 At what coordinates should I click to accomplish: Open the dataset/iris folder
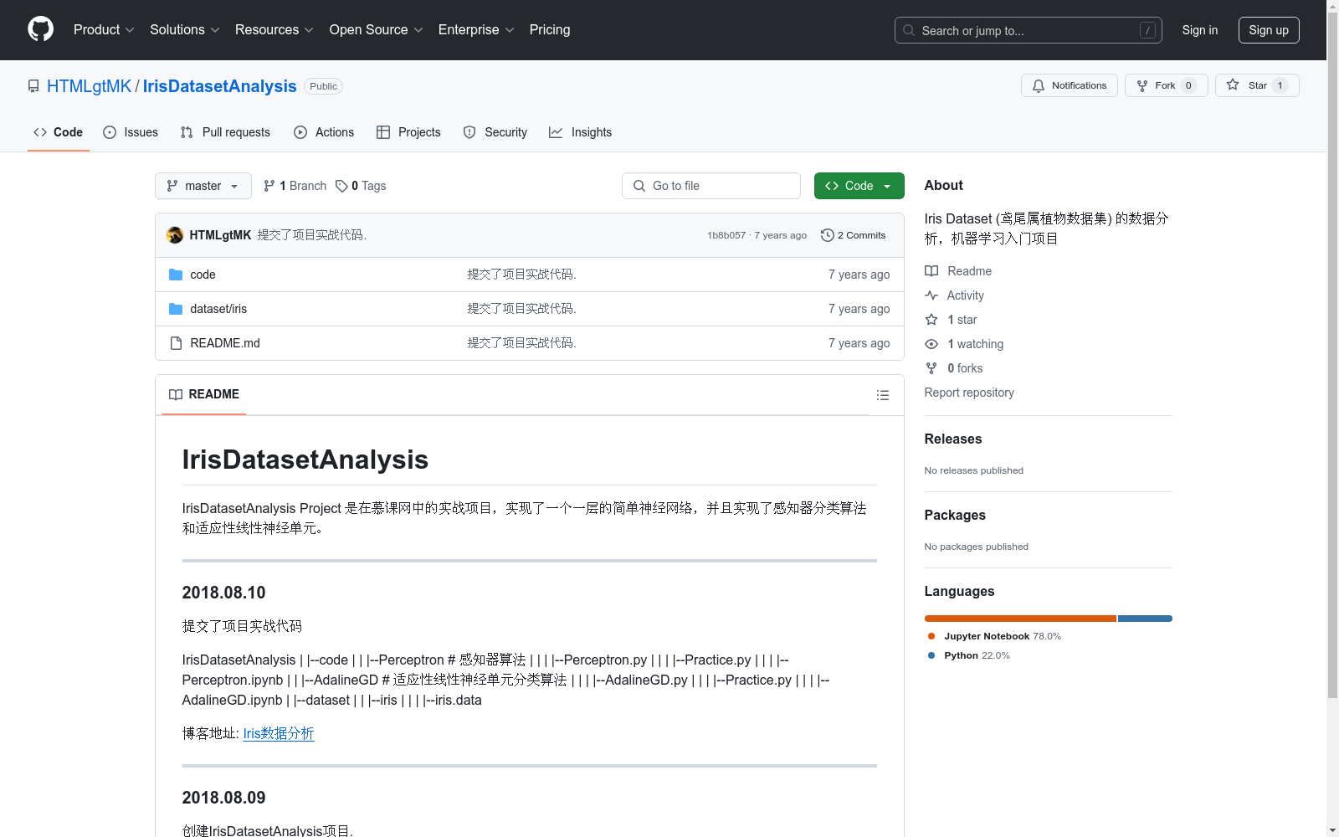coord(218,309)
